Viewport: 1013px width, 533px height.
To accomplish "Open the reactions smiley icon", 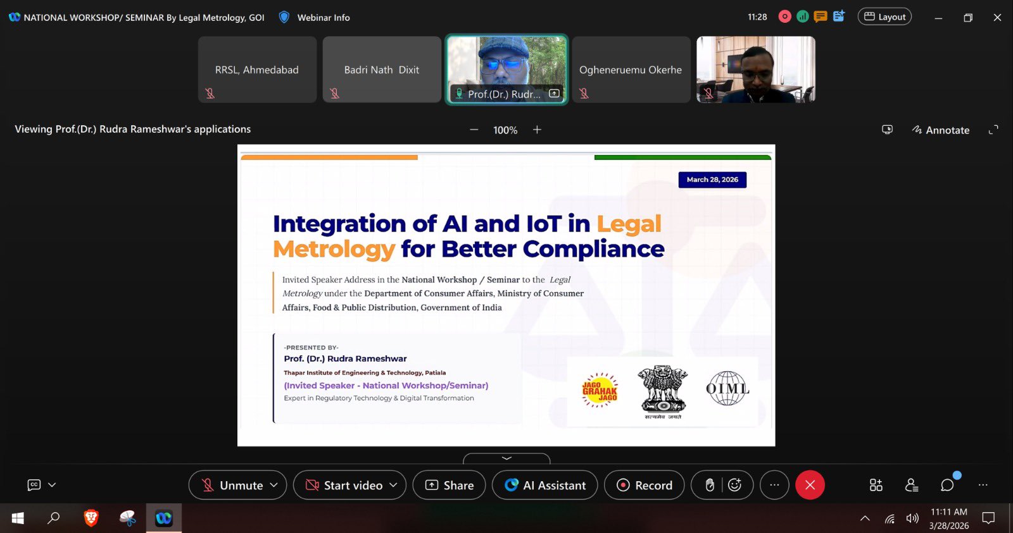I will (x=734, y=485).
